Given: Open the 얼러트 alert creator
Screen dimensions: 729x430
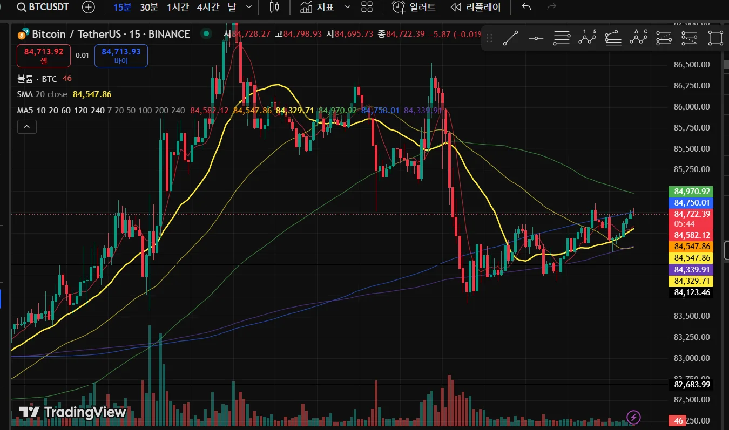Looking at the screenshot, I should [x=414, y=8].
